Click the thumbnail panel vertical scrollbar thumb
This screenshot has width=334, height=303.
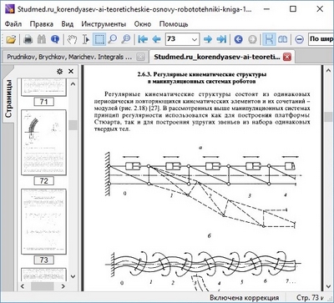pos(73,124)
